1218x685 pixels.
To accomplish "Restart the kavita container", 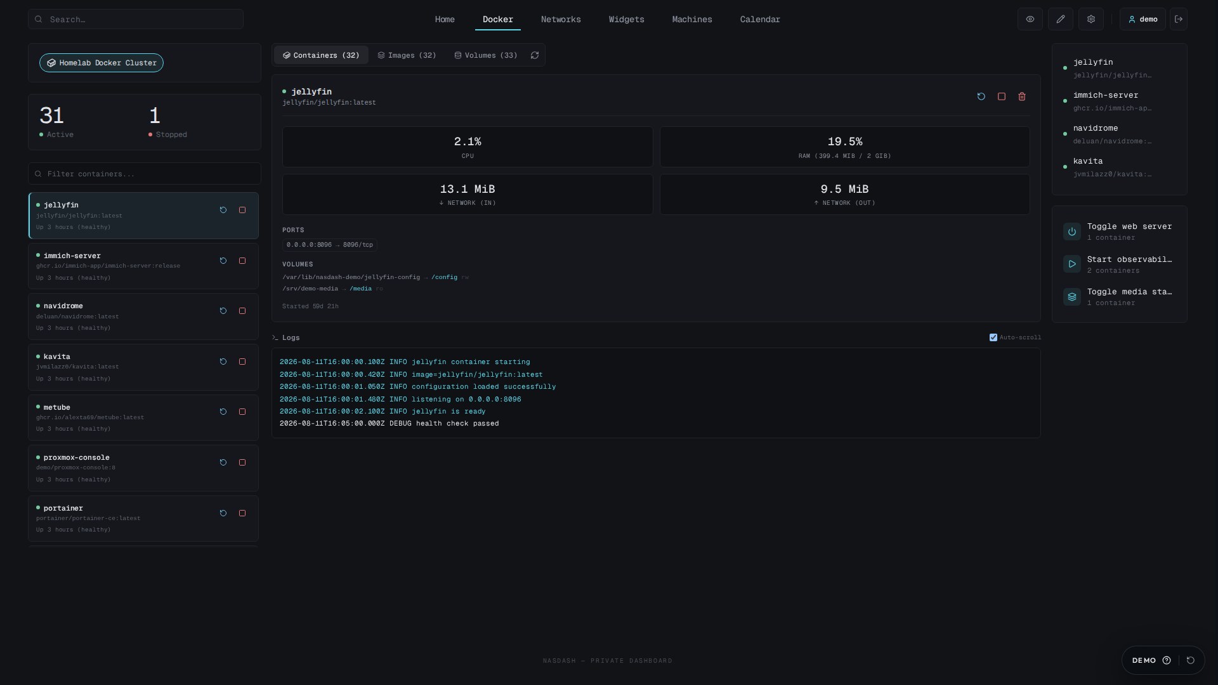I will click(x=223, y=362).
